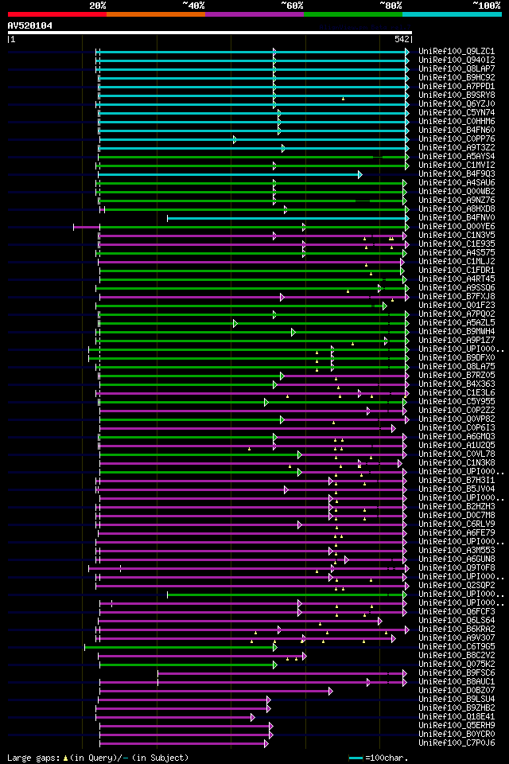Image resolution: width=509 pixels, height=764 pixels.
Task: Click the cyan alignment bar of UniRef100_B4F9Q3
Action: pyautogui.click(x=230, y=174)
